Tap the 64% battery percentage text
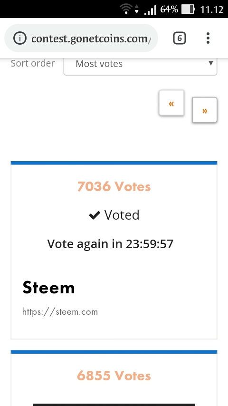The height and width of the screenshot is (406, 228). 169,10
